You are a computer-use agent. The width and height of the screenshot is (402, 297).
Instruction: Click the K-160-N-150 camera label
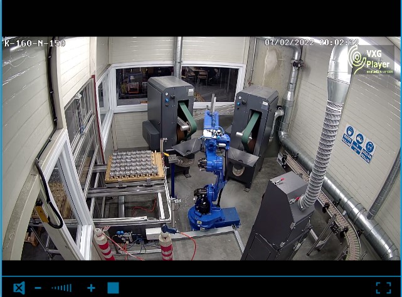(34, 43)
